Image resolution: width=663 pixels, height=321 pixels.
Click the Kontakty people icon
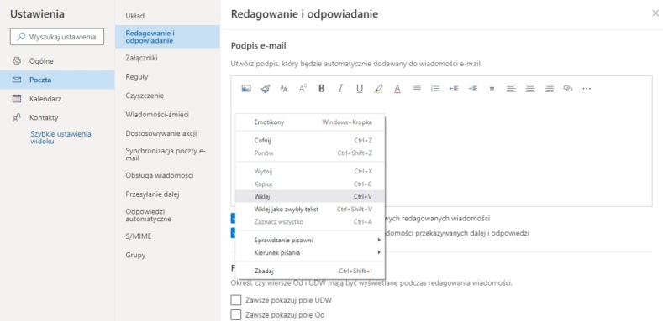click(x=17, y=117)
